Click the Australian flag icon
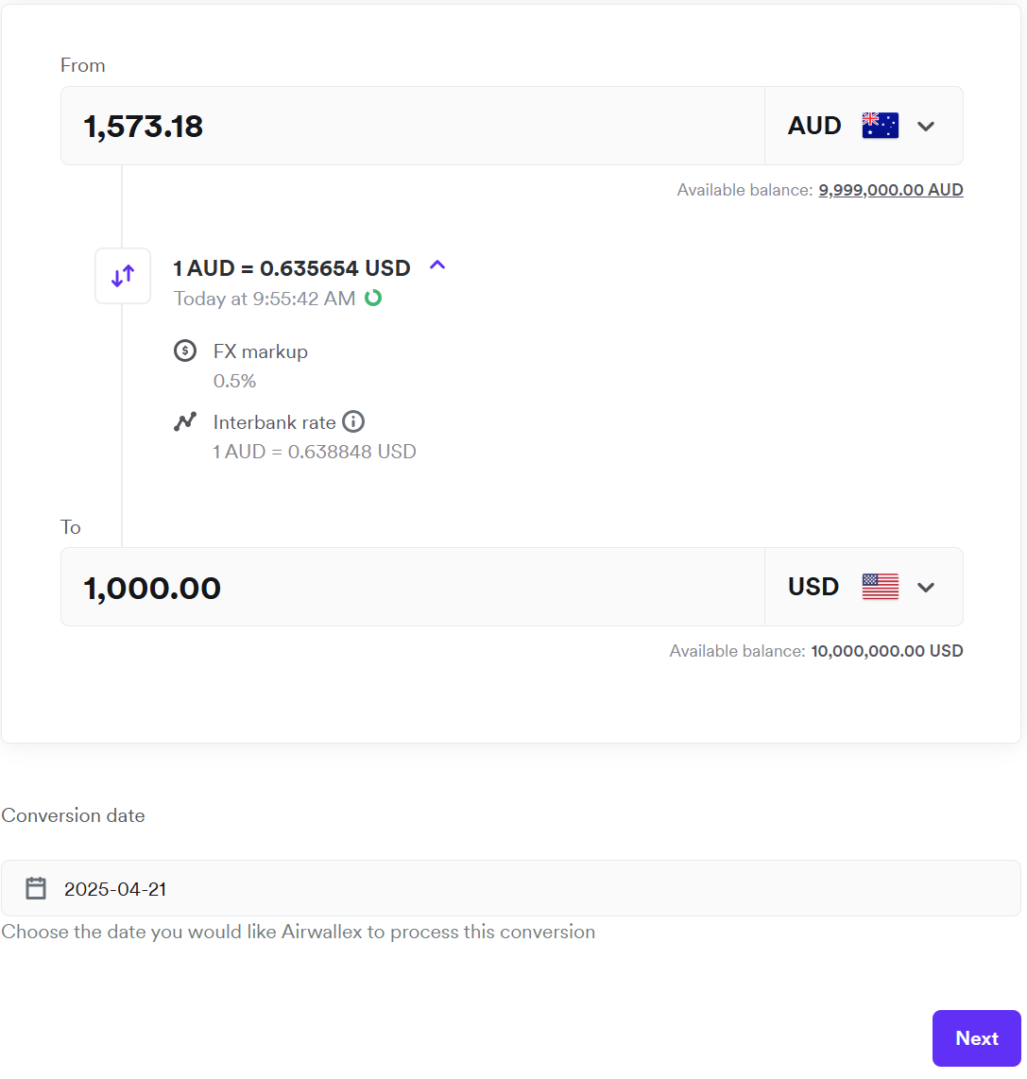Screen dimensions: 1027x1079 [x=881, y=126]
